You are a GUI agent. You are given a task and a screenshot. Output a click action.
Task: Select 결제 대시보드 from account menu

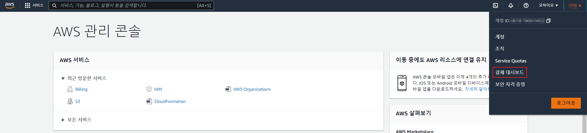(510, 72)
